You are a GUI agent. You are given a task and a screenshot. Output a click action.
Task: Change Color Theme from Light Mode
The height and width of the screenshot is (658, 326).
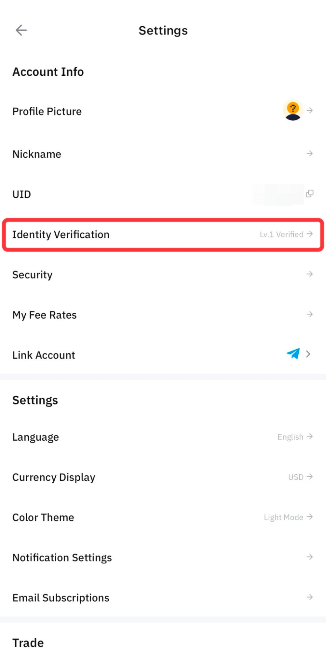click(x=288, y=517)
